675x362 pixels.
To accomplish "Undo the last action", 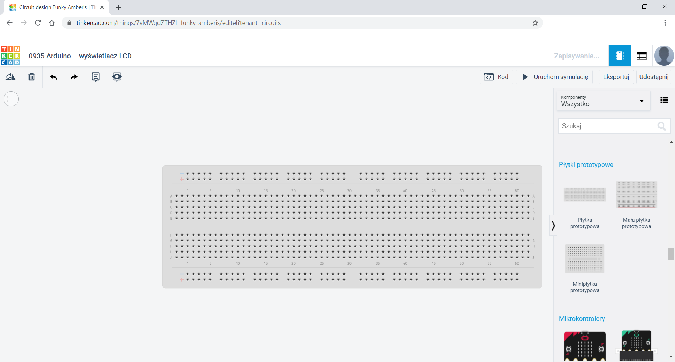I will (53, 77).
